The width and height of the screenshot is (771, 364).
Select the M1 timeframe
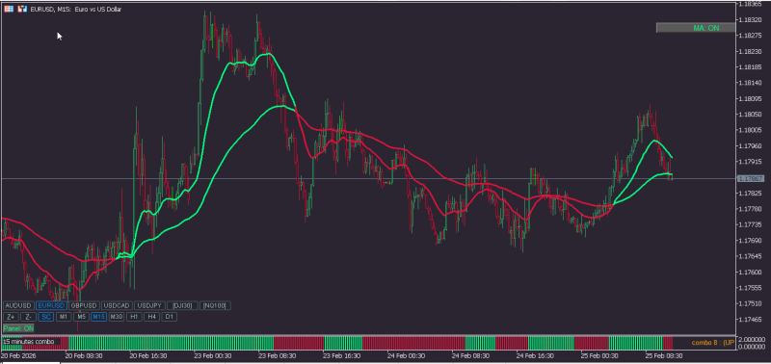(64, 317)
